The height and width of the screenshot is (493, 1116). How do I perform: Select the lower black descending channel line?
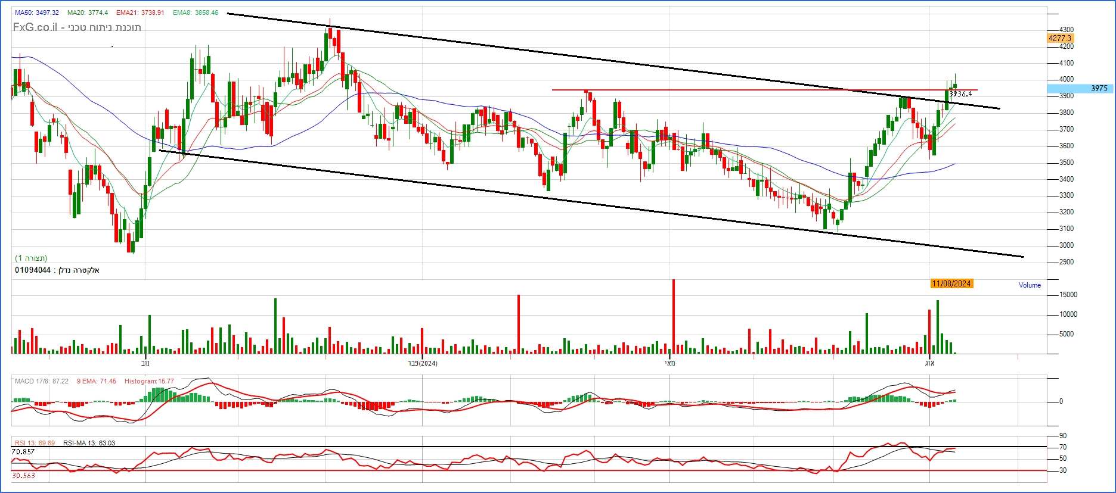591,203
